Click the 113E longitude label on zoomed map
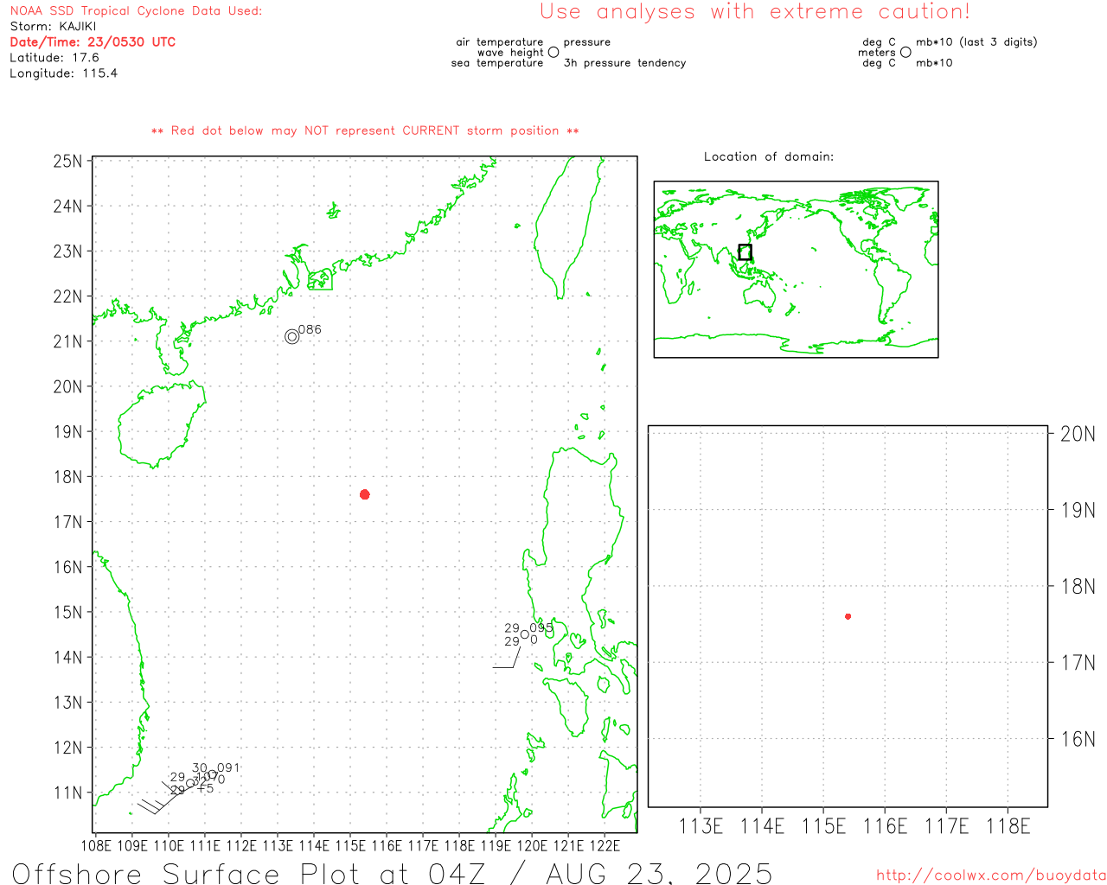The width and height of the screenshot is (1107, 885). (x=701, y=826)
